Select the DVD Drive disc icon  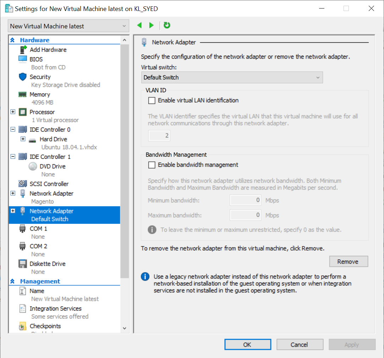[33, 166]
